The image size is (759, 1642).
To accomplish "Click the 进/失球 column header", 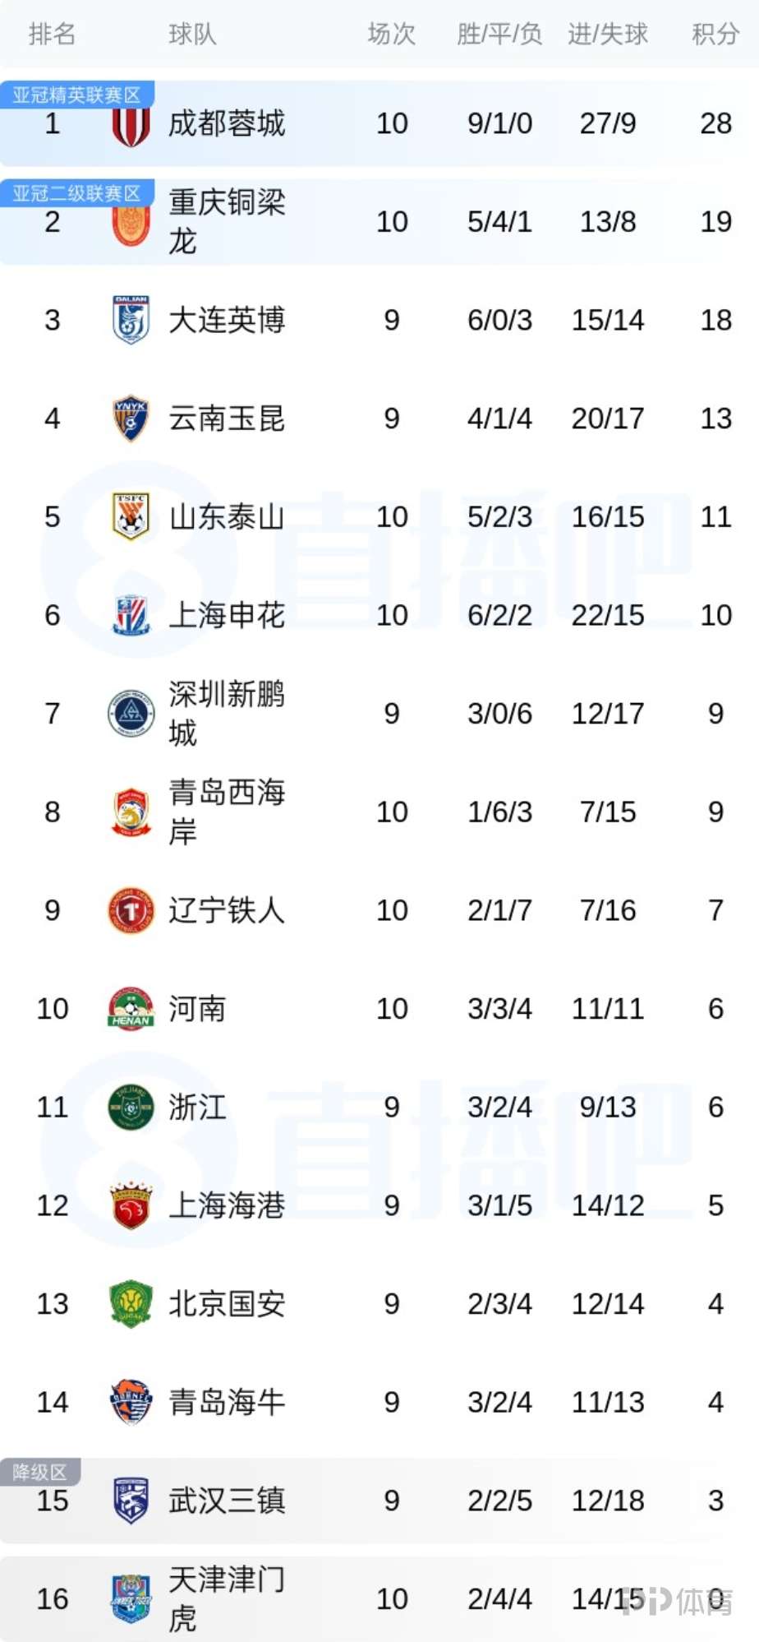I will tap(608, 34).
